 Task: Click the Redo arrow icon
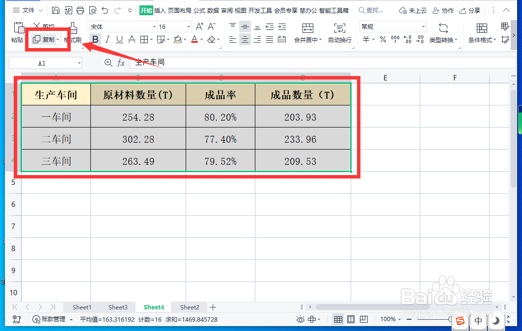point(117,11)
